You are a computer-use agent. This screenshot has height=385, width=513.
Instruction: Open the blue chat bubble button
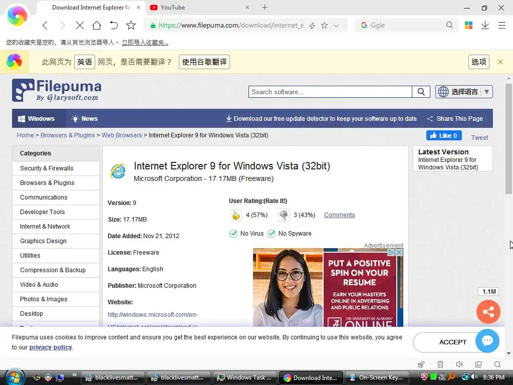coord(487,341)
